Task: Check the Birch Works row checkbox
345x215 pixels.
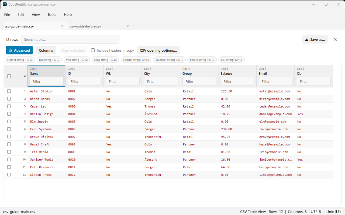Action: [9, 99]
